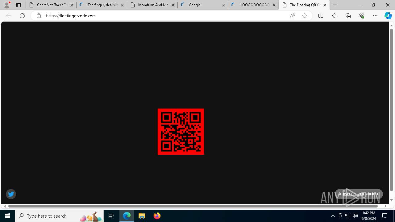Close the Google tab
395x222 pixels.
[223, 5]
